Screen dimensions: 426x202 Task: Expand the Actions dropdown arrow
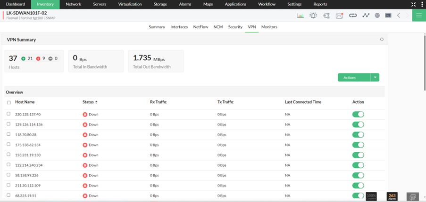pyautogui.click(x=375, y=78)
